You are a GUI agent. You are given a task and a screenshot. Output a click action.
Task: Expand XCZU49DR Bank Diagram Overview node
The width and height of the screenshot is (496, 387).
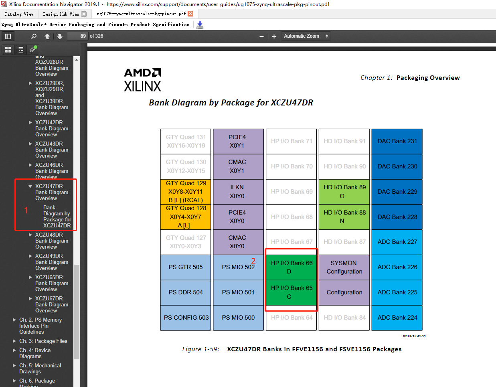[x=30, y=256]
